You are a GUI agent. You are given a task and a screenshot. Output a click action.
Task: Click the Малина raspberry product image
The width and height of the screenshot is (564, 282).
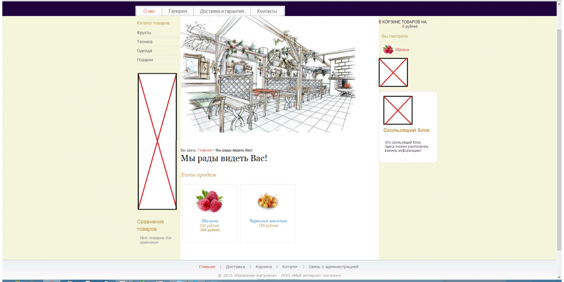(210, 201)
